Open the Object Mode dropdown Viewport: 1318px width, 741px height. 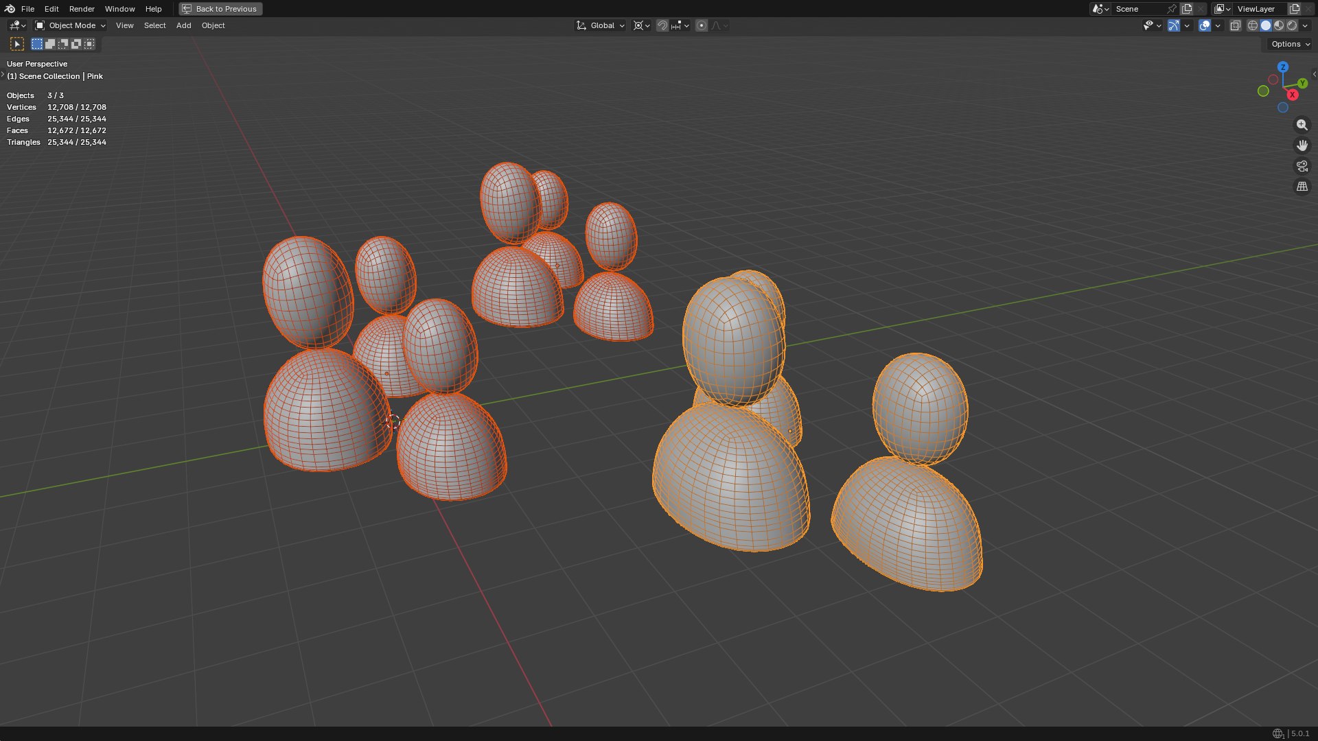pos(71,25)
